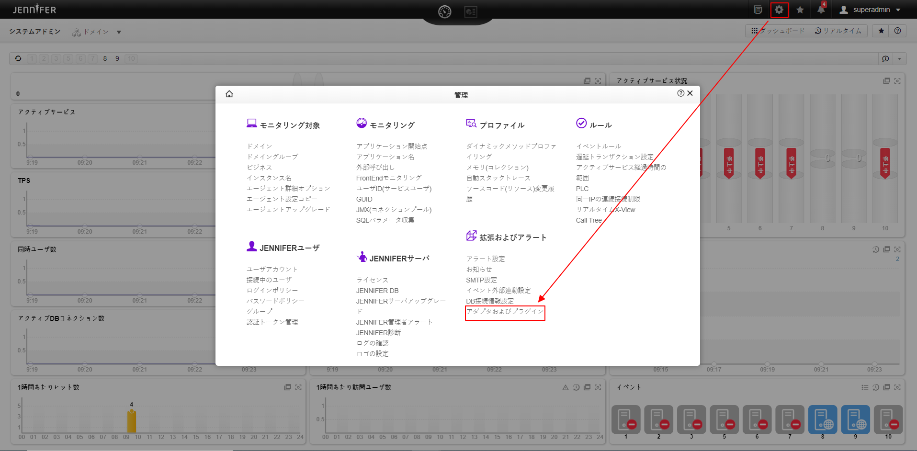Open the アダプタおよびプラグイン link
Screen dimensions: 917x451
pyautogui.click(x=505, y=312)
